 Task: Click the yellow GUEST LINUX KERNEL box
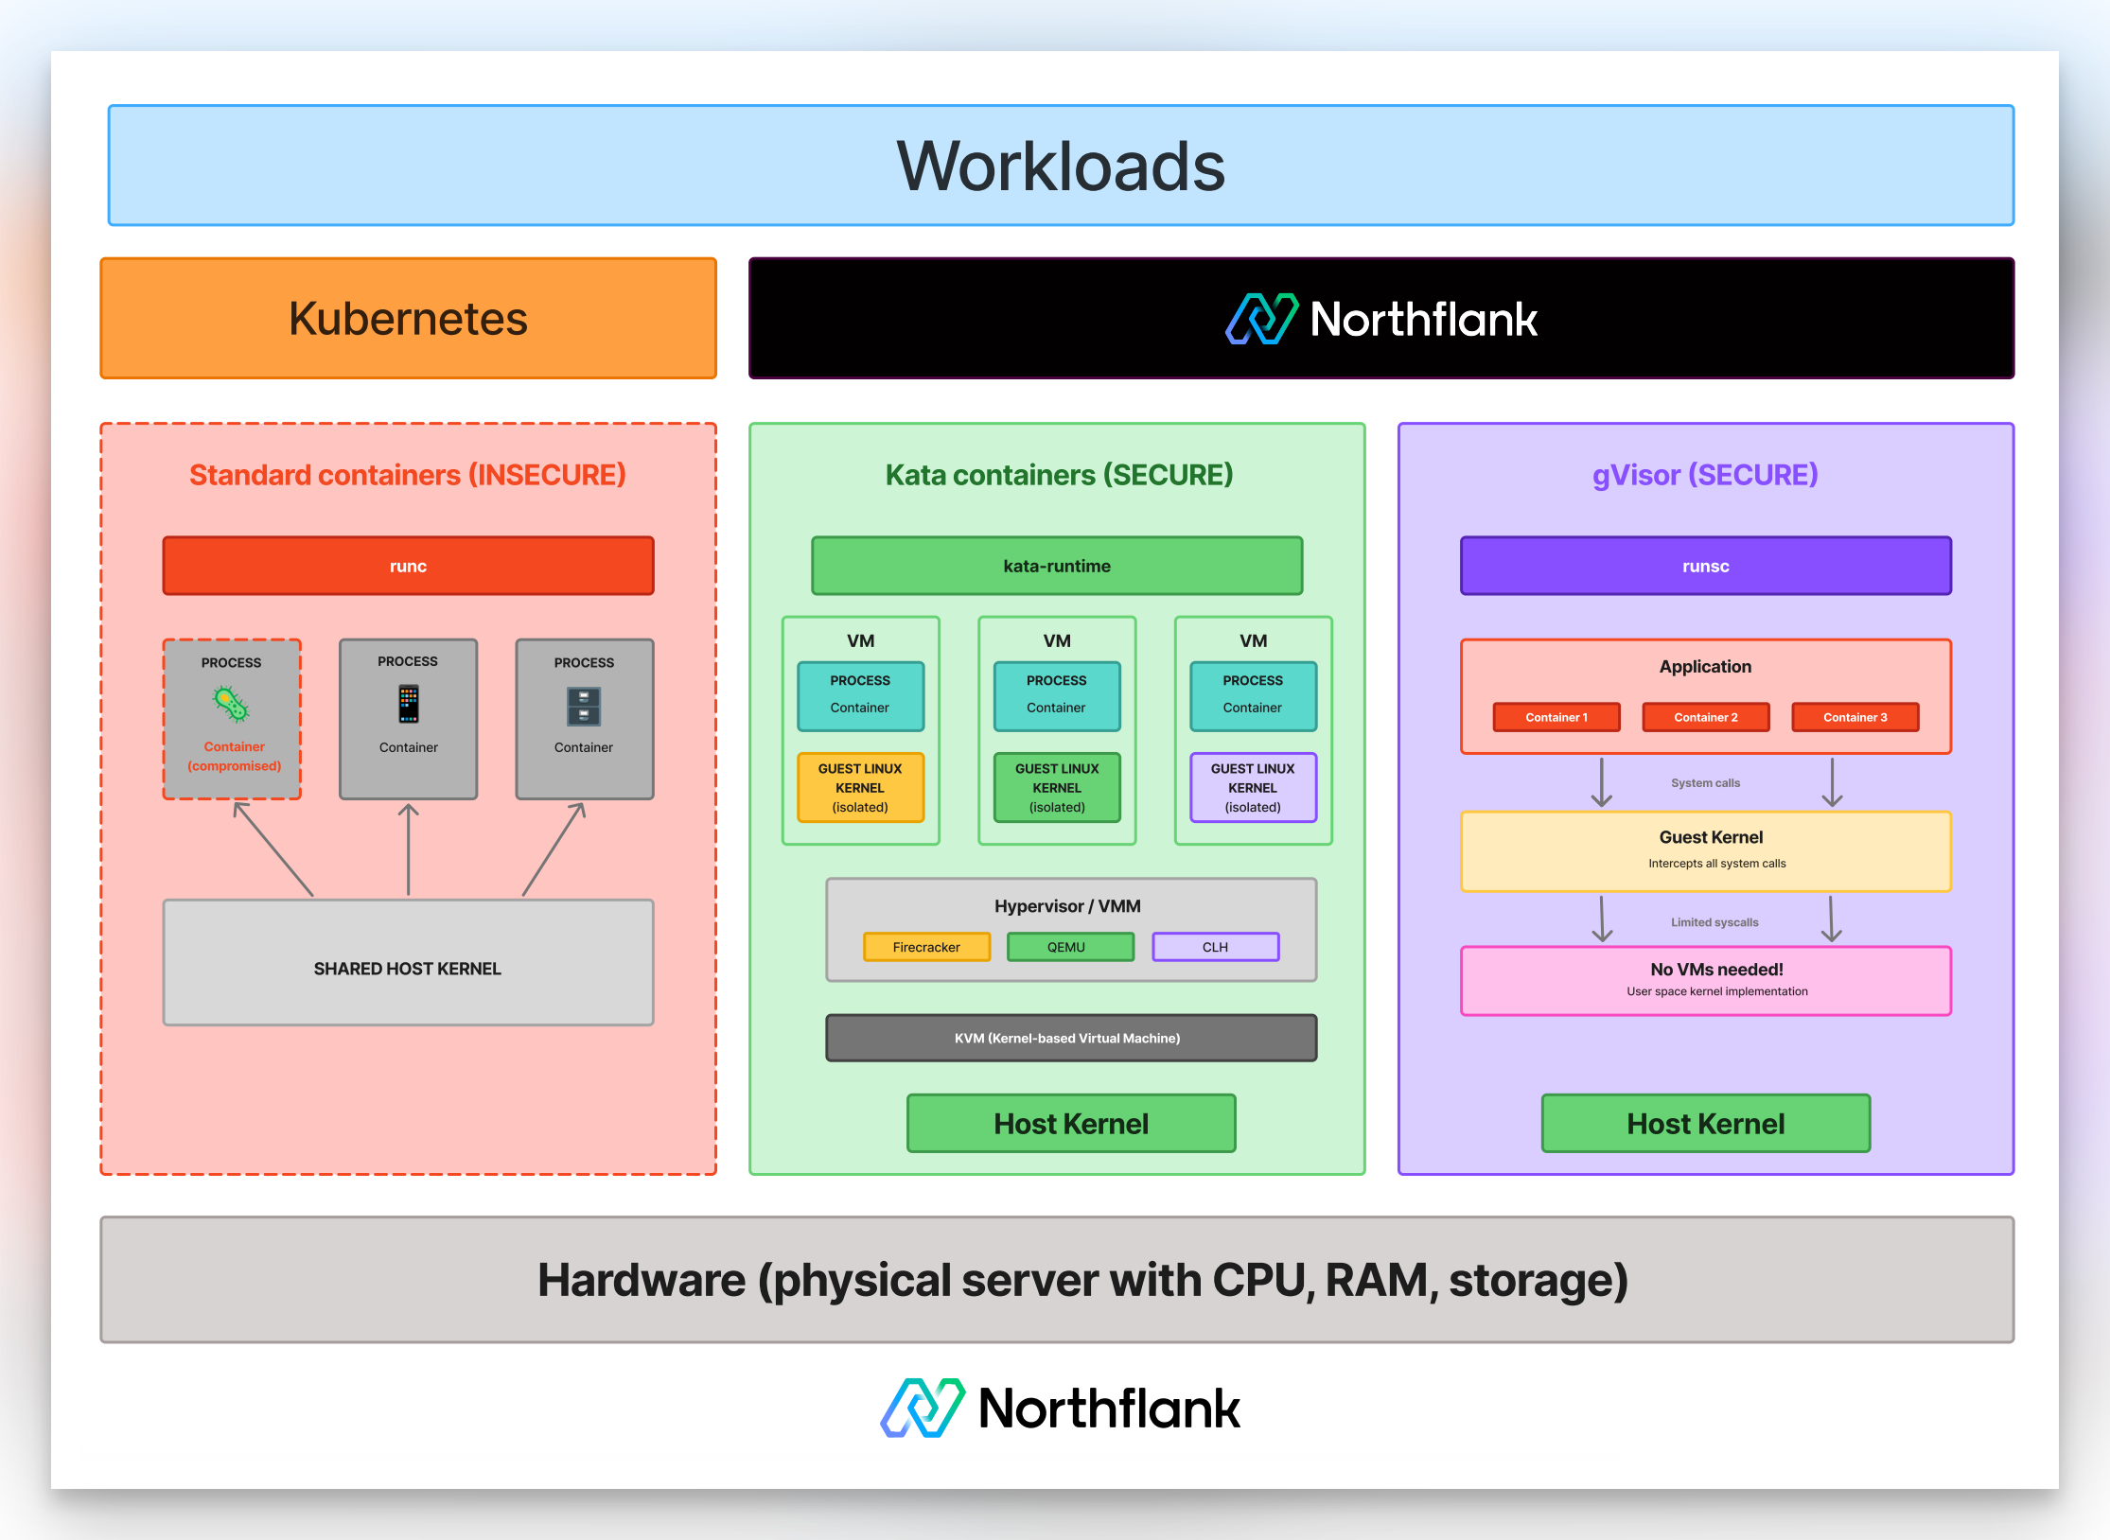tap(861, 788)
